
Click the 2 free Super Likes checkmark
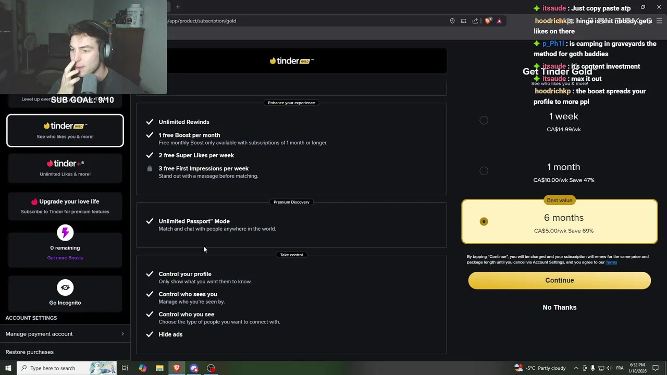tap(150, 155)
